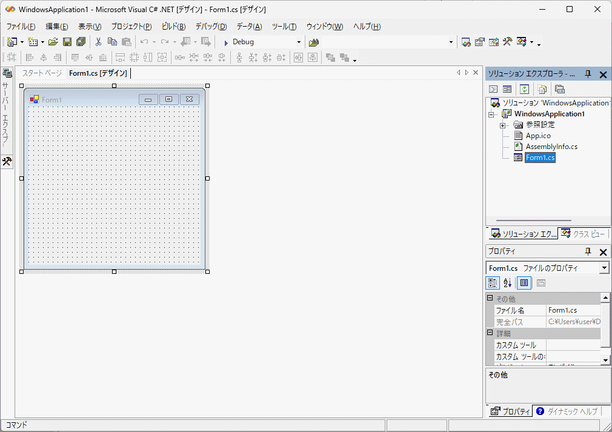Open the Find combo box dropdown arrow
612x432 pixels.
click(451, 42)
